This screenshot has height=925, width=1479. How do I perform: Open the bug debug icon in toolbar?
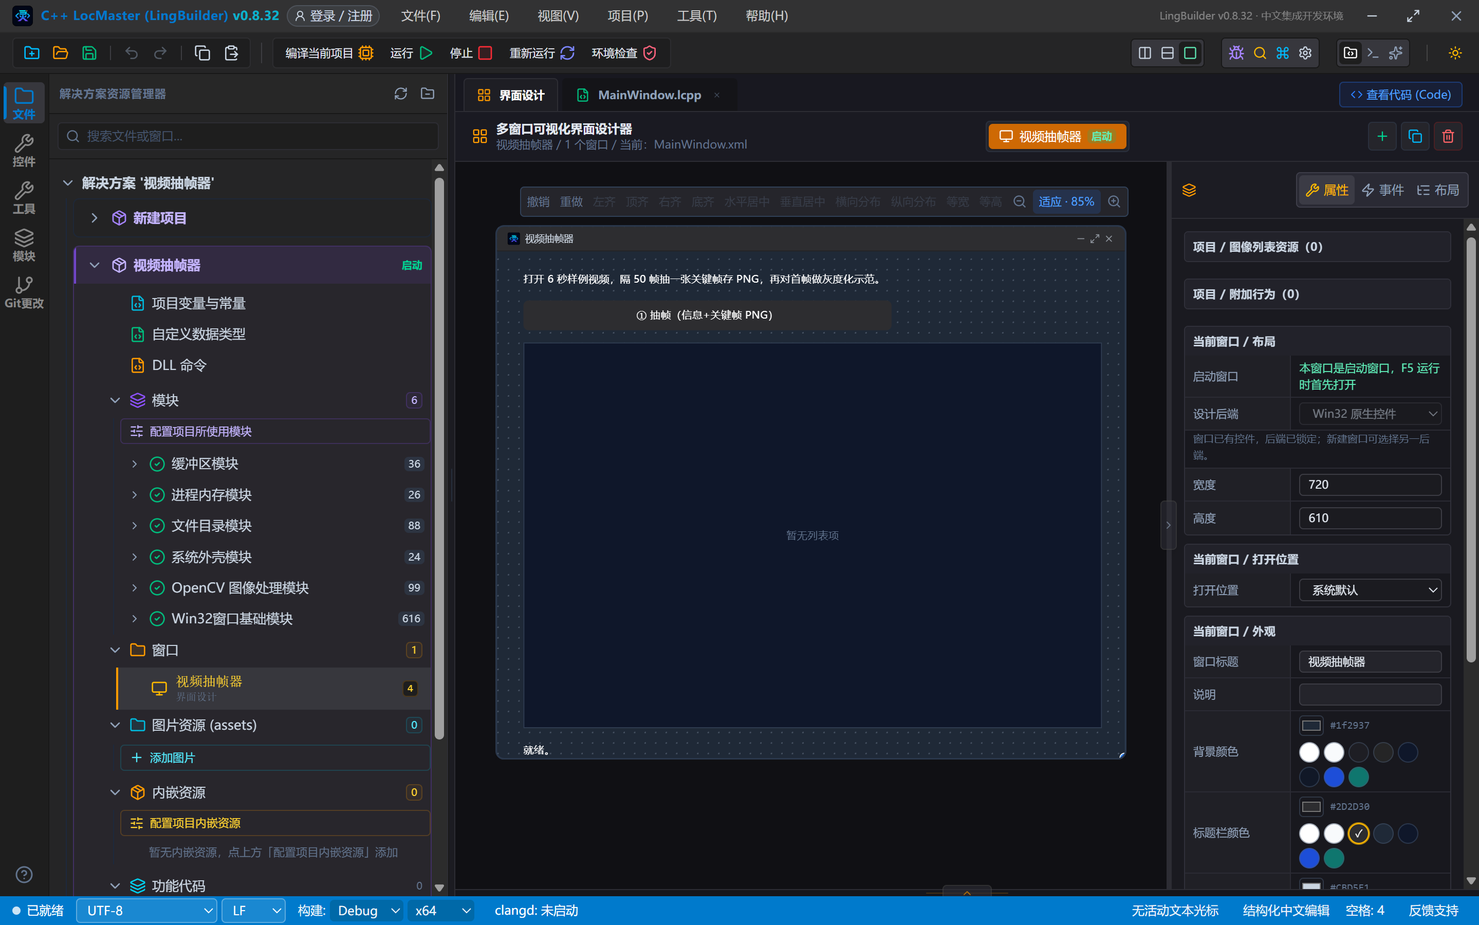pos(1236,53)
